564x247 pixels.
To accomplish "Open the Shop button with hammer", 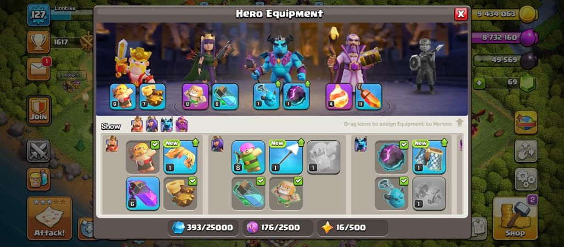I will coord(515,218).
